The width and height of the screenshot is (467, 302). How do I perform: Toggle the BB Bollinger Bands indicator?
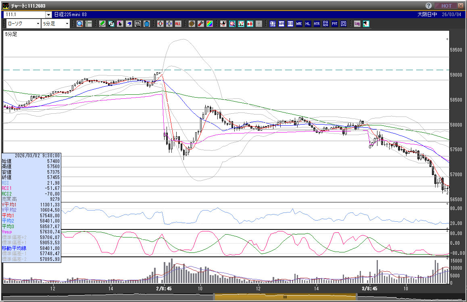pyautogui.click(x=290, y=24)
